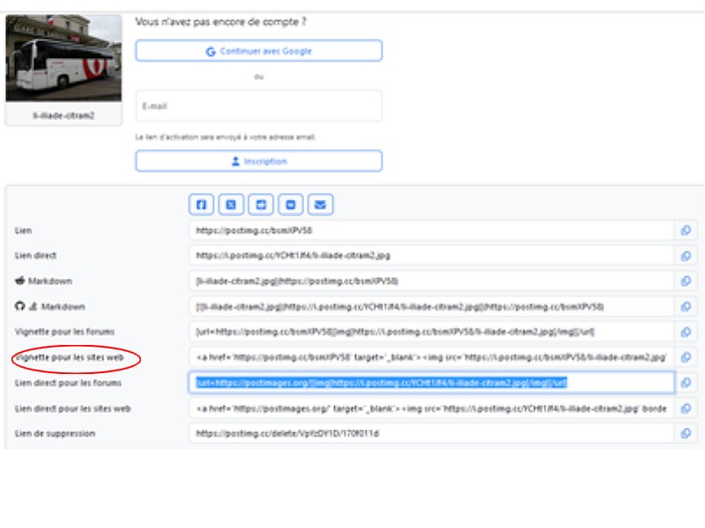Select the Lien de suppression field
The image size is (705, 528).
(431, 434)
